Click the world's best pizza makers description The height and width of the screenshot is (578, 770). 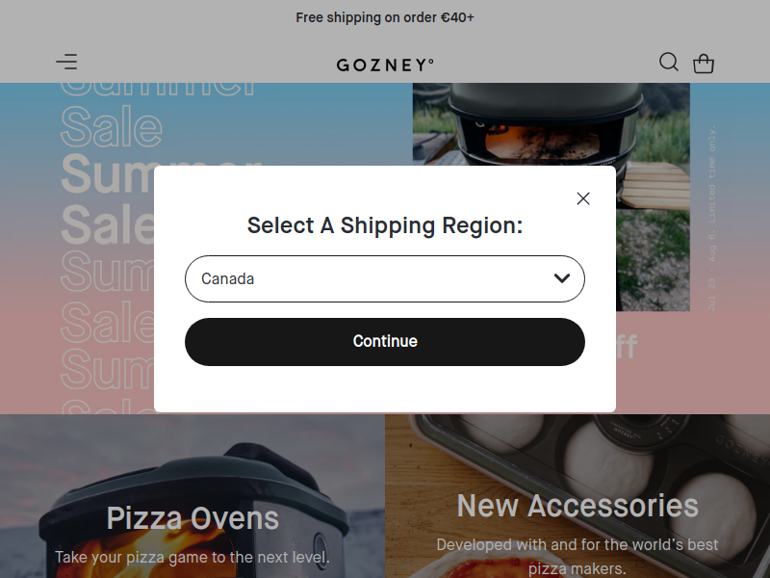tap(577, 556)
